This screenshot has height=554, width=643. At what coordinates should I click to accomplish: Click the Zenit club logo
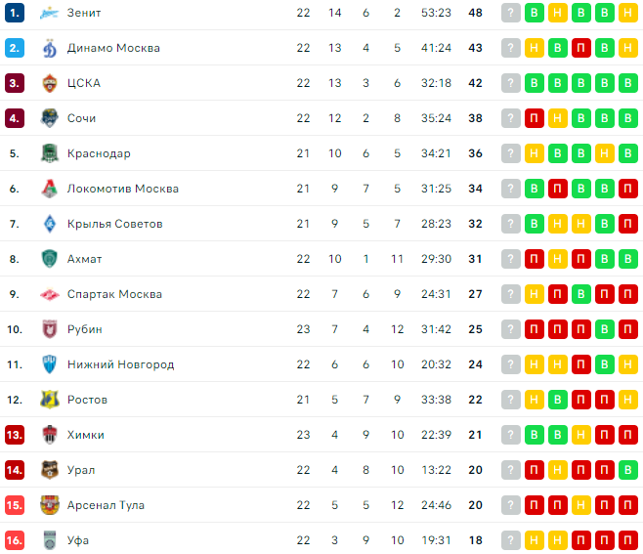click(x=50, y=13)
